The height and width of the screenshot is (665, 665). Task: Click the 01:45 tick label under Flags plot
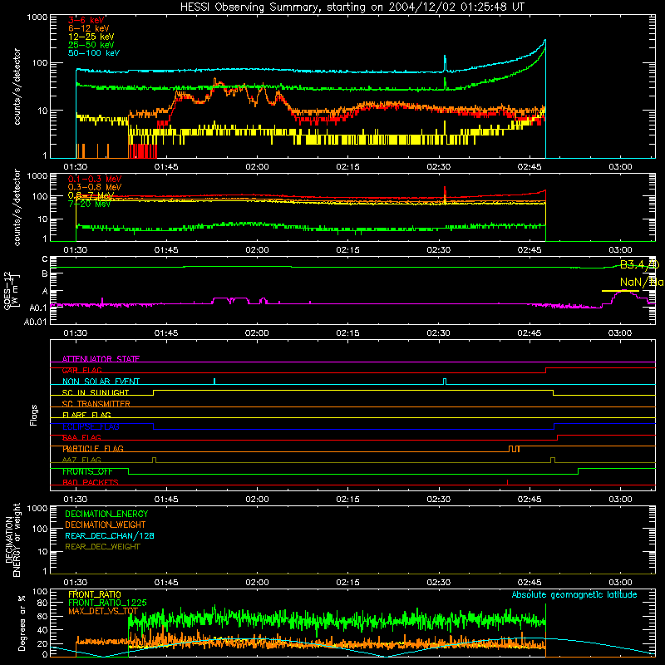(x=166, y=500)
